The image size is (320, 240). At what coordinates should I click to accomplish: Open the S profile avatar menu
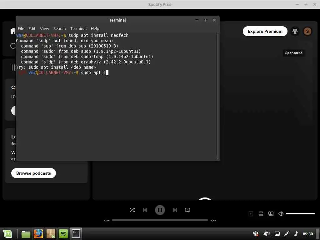[307, 31]
